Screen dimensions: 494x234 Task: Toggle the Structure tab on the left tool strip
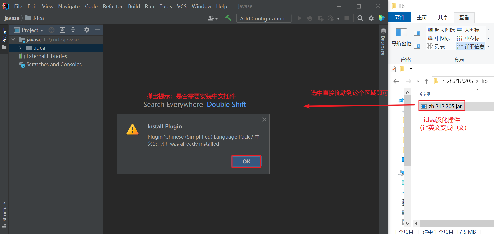tap(4, 215)
